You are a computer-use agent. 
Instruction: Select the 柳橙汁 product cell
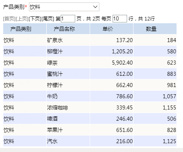coord(68,51)
